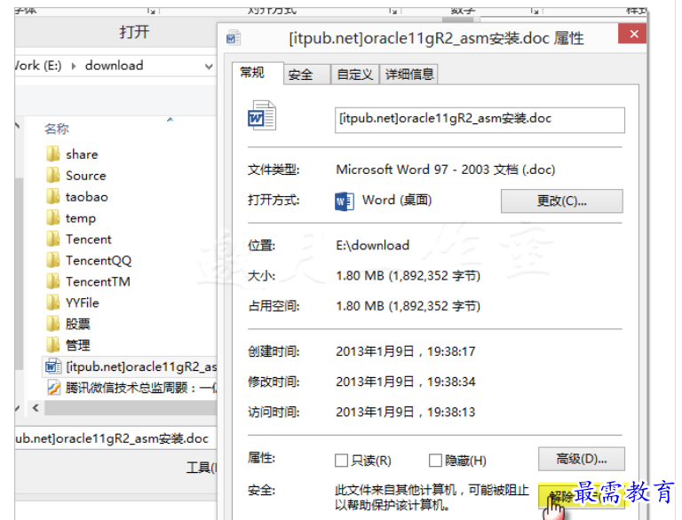Viewport: 682px width, 520px height.
Task: Click the Microsoft Word 97 - 2003 file type text
Action: tap(446, 169)
